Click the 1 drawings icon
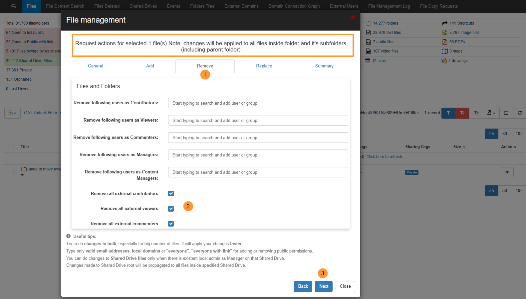This screenshot has width=526, height=299. click(x=444, y=61)
